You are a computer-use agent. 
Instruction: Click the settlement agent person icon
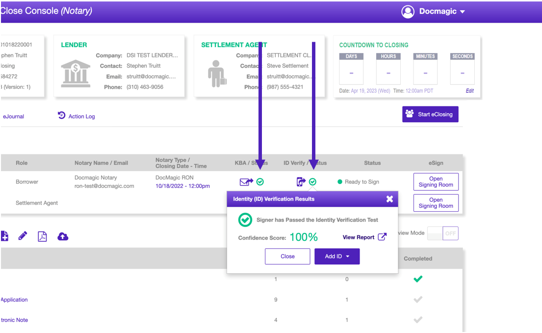217,74
